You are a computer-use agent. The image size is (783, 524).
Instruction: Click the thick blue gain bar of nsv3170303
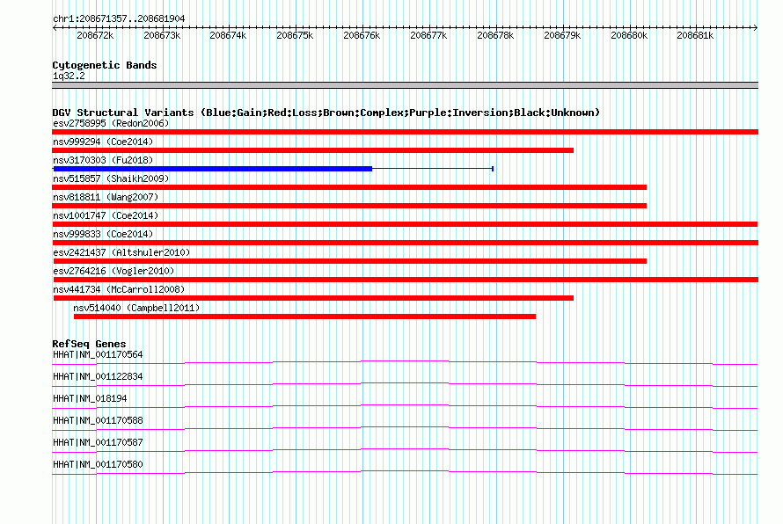(x=212, y=169)
